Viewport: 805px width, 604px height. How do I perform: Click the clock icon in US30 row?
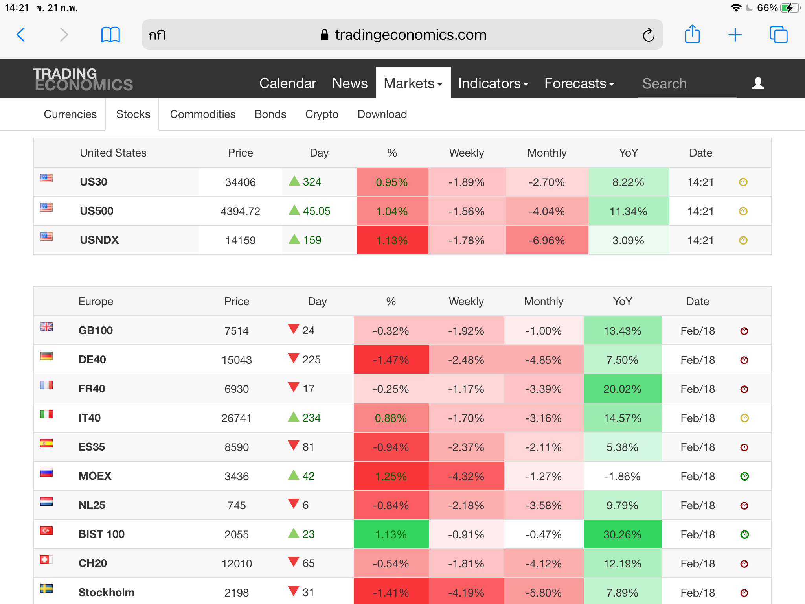[743, 182]
